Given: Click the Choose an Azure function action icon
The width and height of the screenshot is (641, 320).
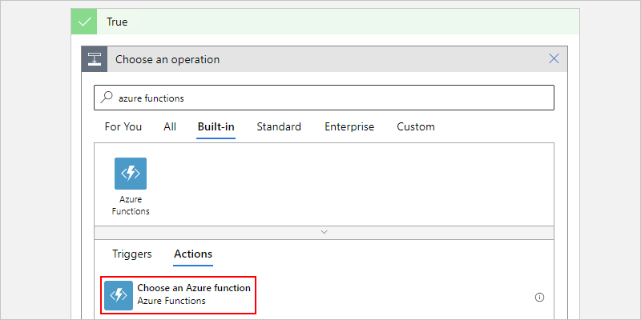Looking at the screenshot, I should pyautogui.click(x=119, y=295).
